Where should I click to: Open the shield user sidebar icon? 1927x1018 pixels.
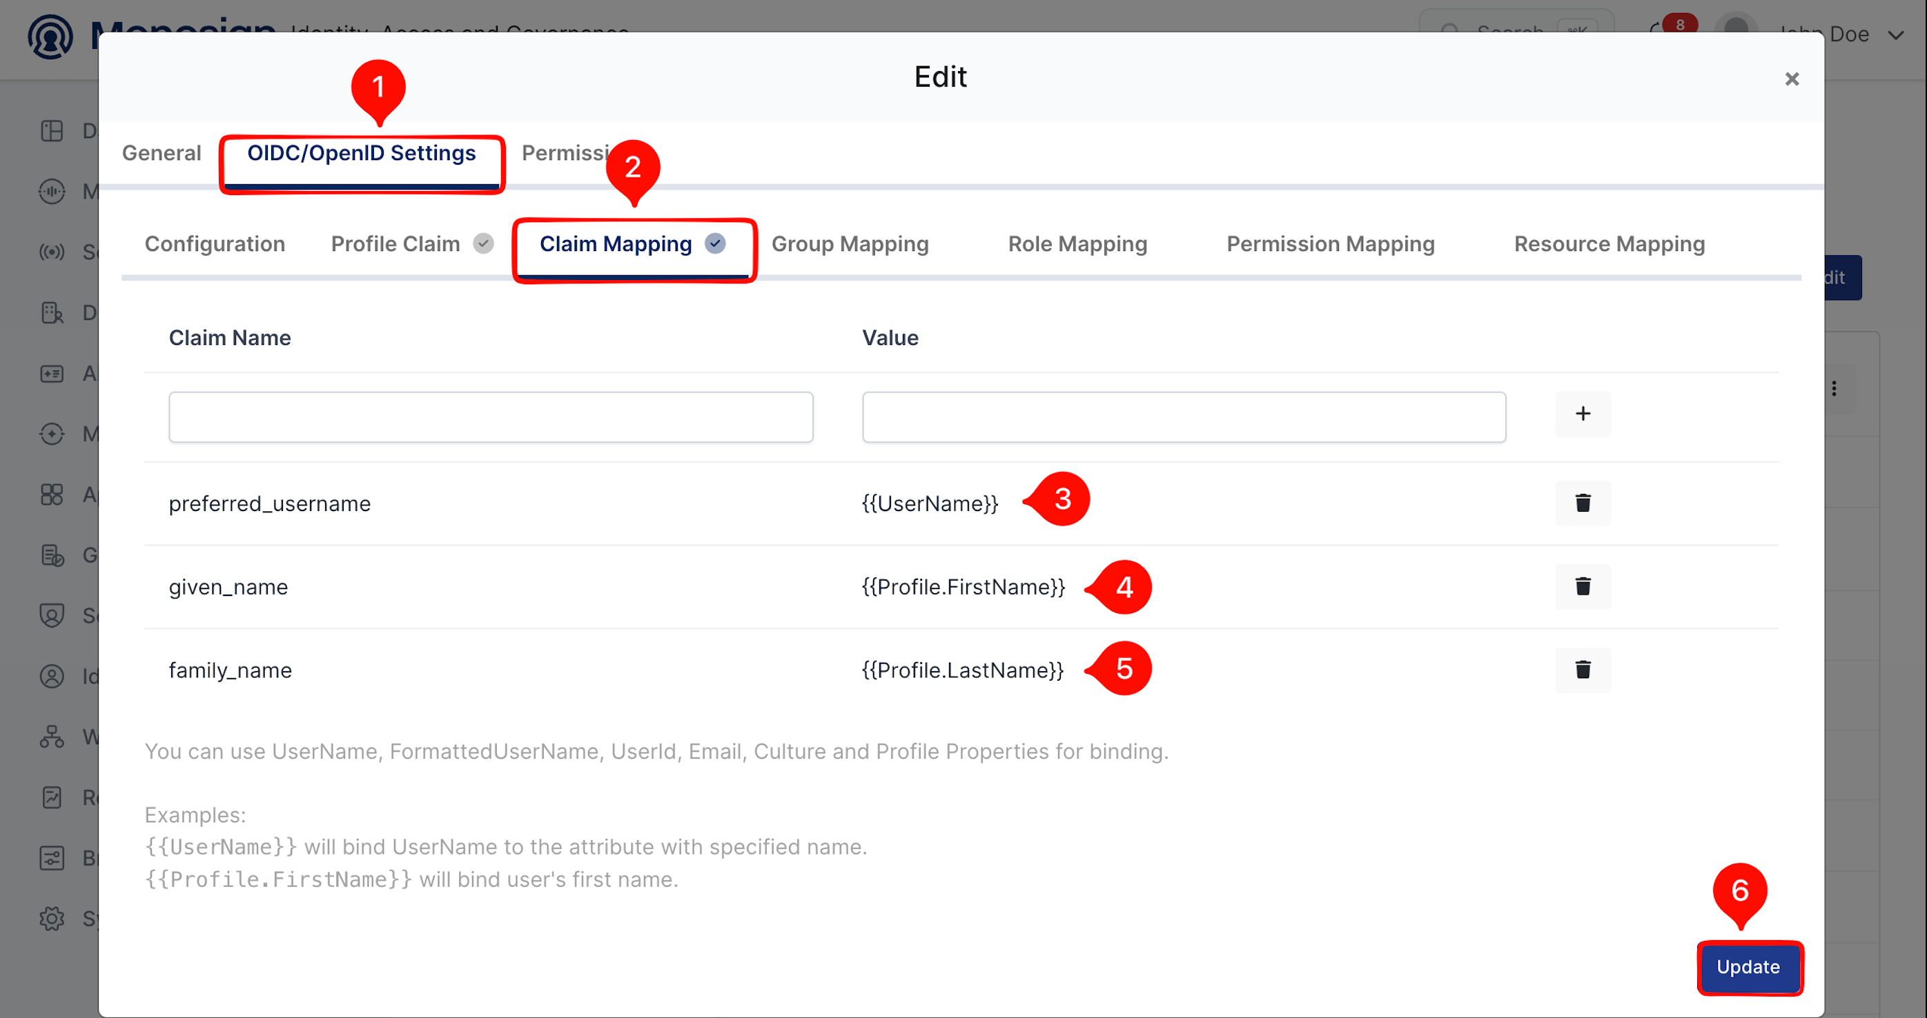[x=52, y=615]
